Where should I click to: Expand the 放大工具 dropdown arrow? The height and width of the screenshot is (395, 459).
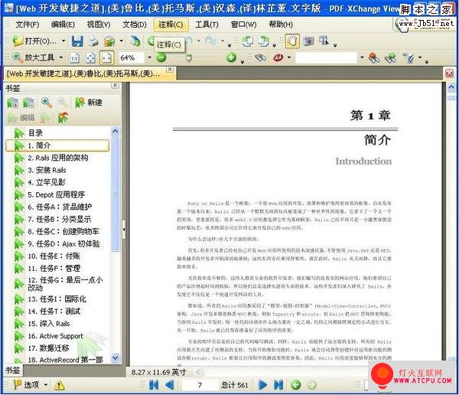tap(61, 57)
